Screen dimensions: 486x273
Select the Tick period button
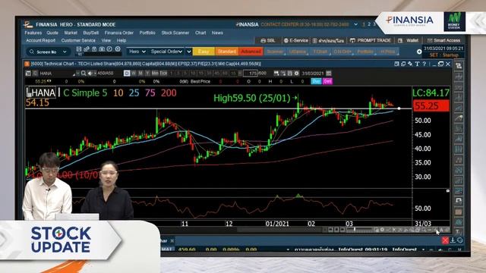click(x=163, y=74)
